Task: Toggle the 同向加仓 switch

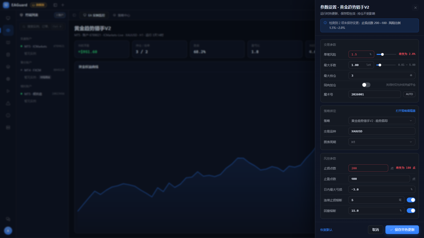Action: point(366,85)
